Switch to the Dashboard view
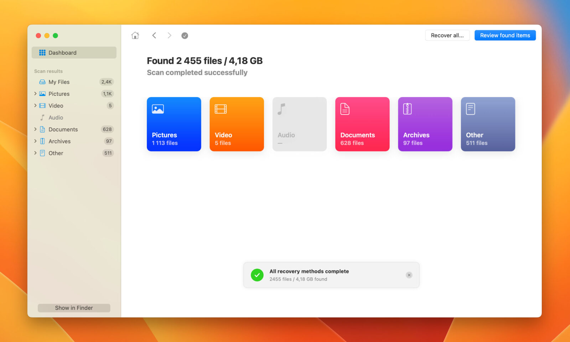This screenshot has width=570, height=342. [63, 52]
